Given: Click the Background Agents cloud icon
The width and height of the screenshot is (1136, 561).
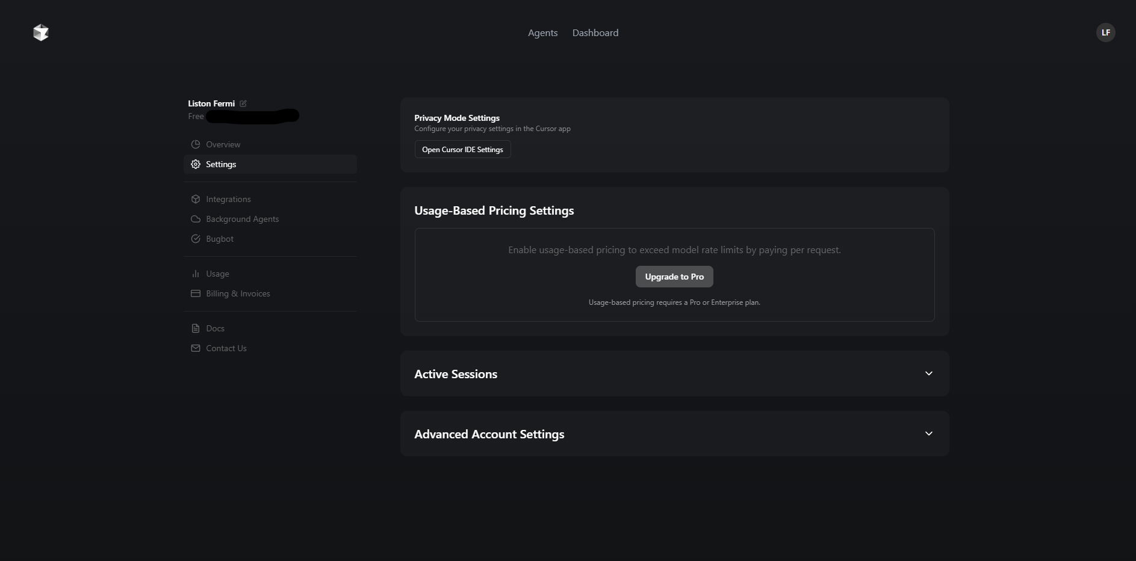Looking at the screenshot, I should point(196,219).
